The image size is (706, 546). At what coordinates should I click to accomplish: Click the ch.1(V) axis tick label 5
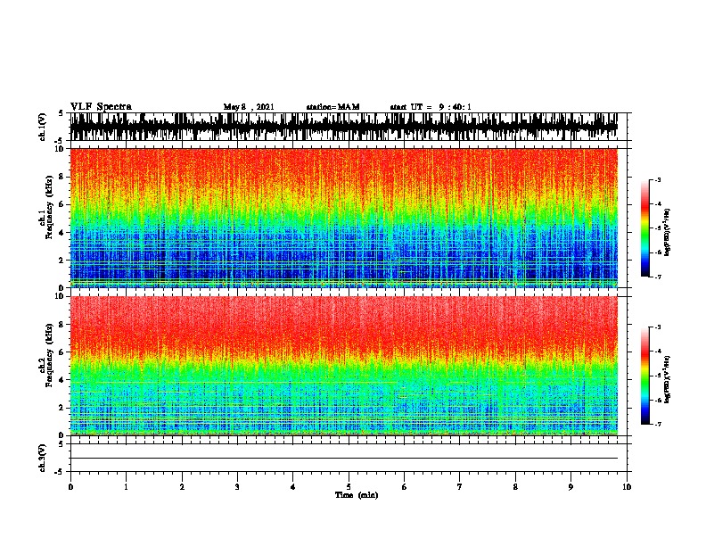pos(61,113)
